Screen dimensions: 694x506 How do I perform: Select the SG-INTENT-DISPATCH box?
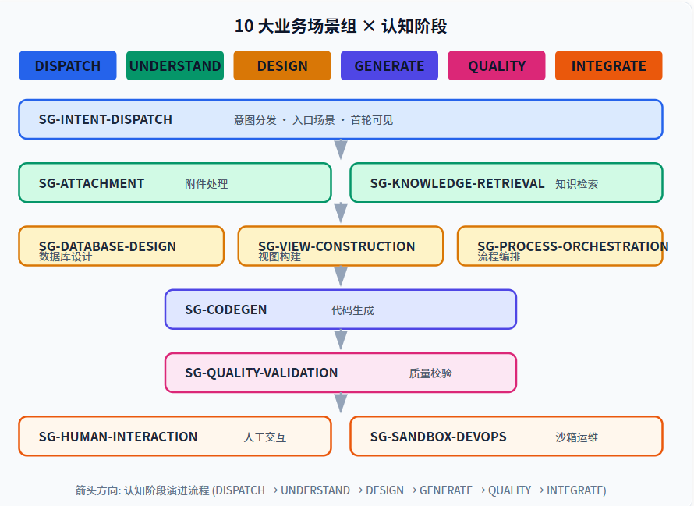[340, 119]
